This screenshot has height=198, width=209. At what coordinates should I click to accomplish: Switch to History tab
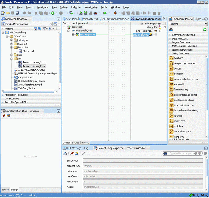click(85, 143)
